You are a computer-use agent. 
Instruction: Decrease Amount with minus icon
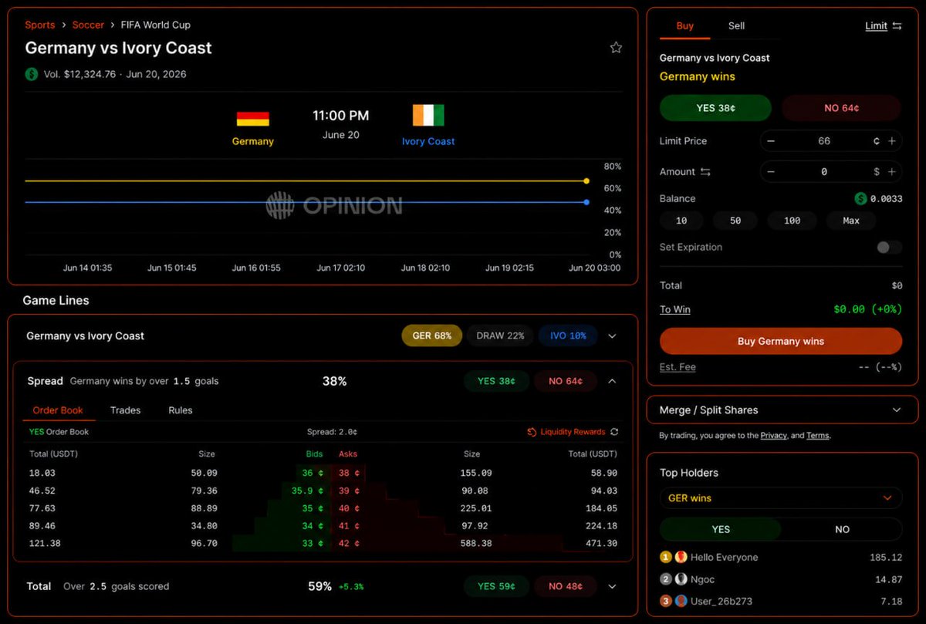tap(771, 172)
